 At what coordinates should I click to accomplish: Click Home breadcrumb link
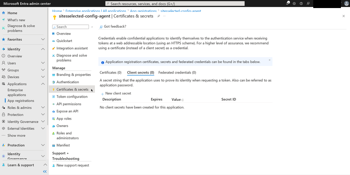57,11
